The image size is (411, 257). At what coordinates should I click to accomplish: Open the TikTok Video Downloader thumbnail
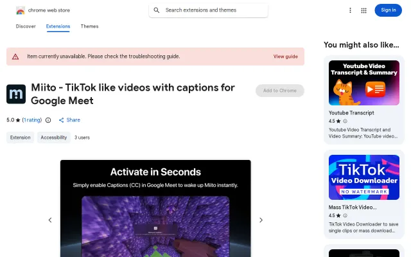pos(364,177)
